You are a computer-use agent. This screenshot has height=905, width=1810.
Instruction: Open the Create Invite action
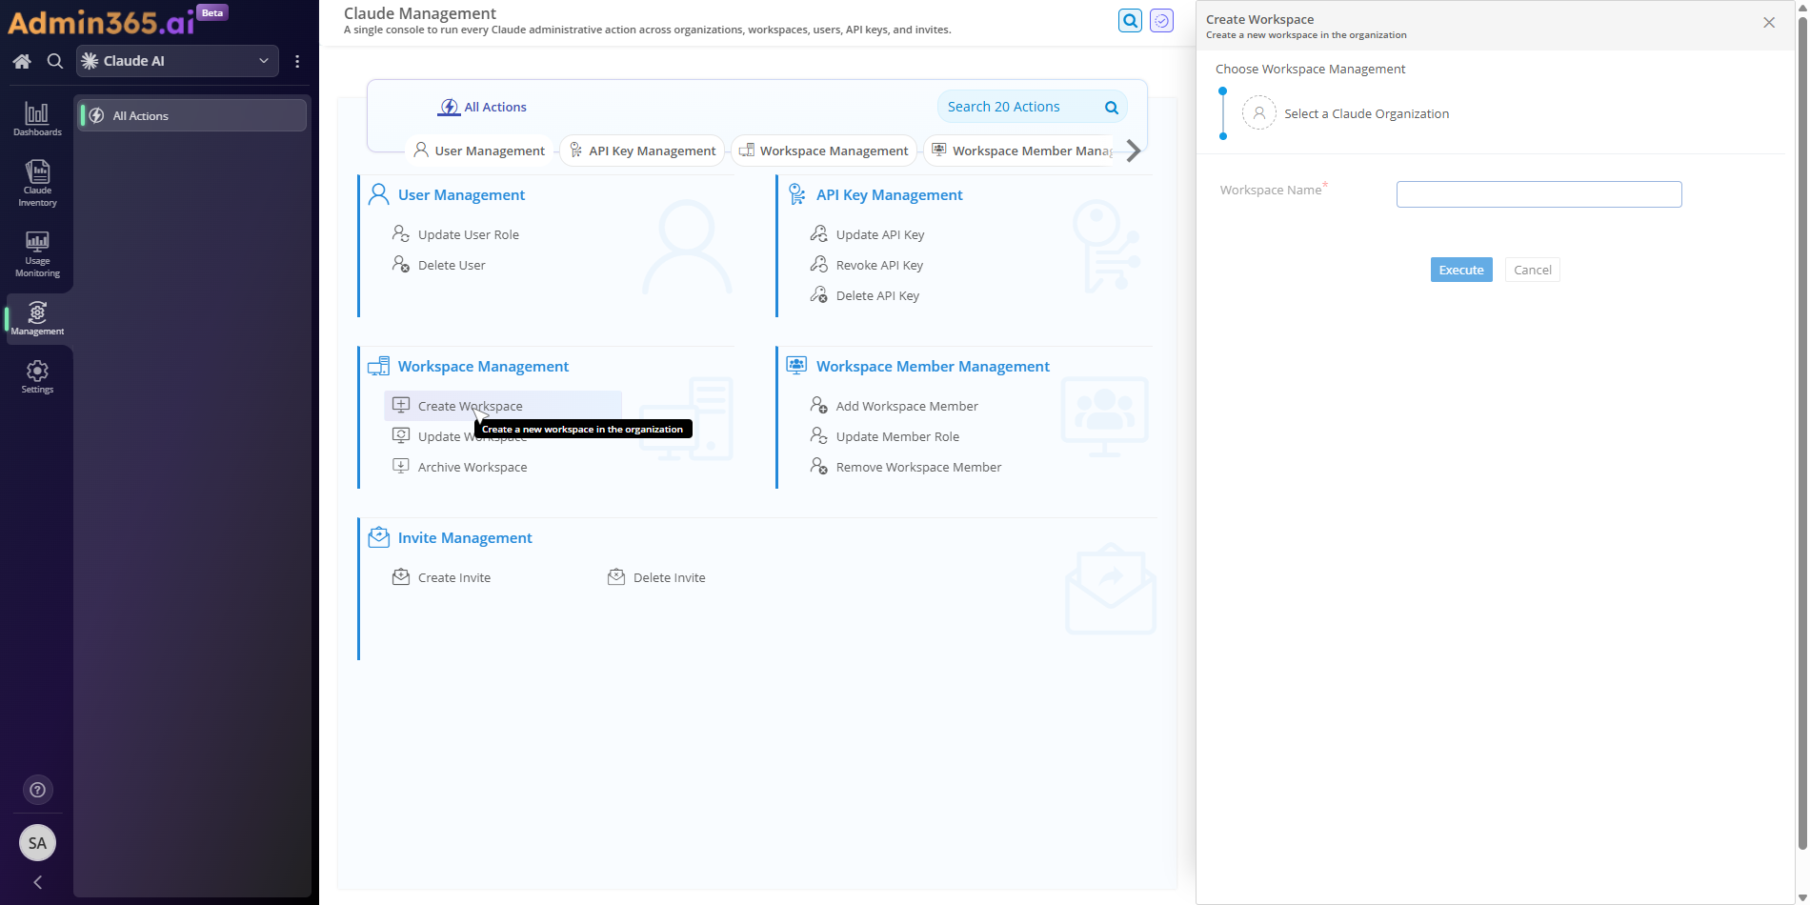click(442, 577)
